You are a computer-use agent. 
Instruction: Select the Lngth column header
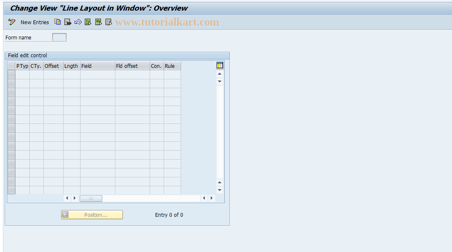click(72, 66)
